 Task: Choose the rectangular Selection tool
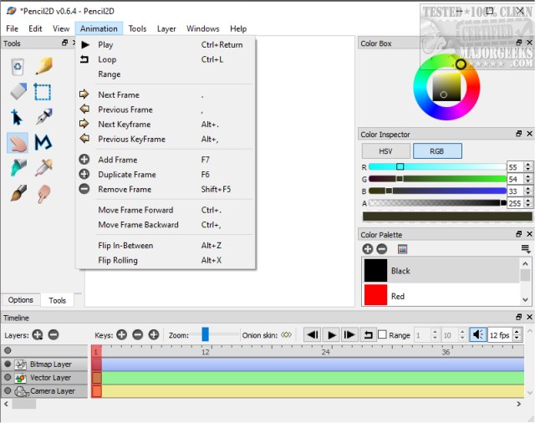[x=43, y=92]
